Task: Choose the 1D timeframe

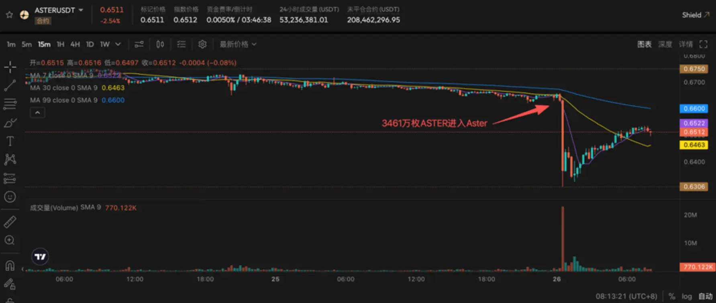Action: coord(90,44)
